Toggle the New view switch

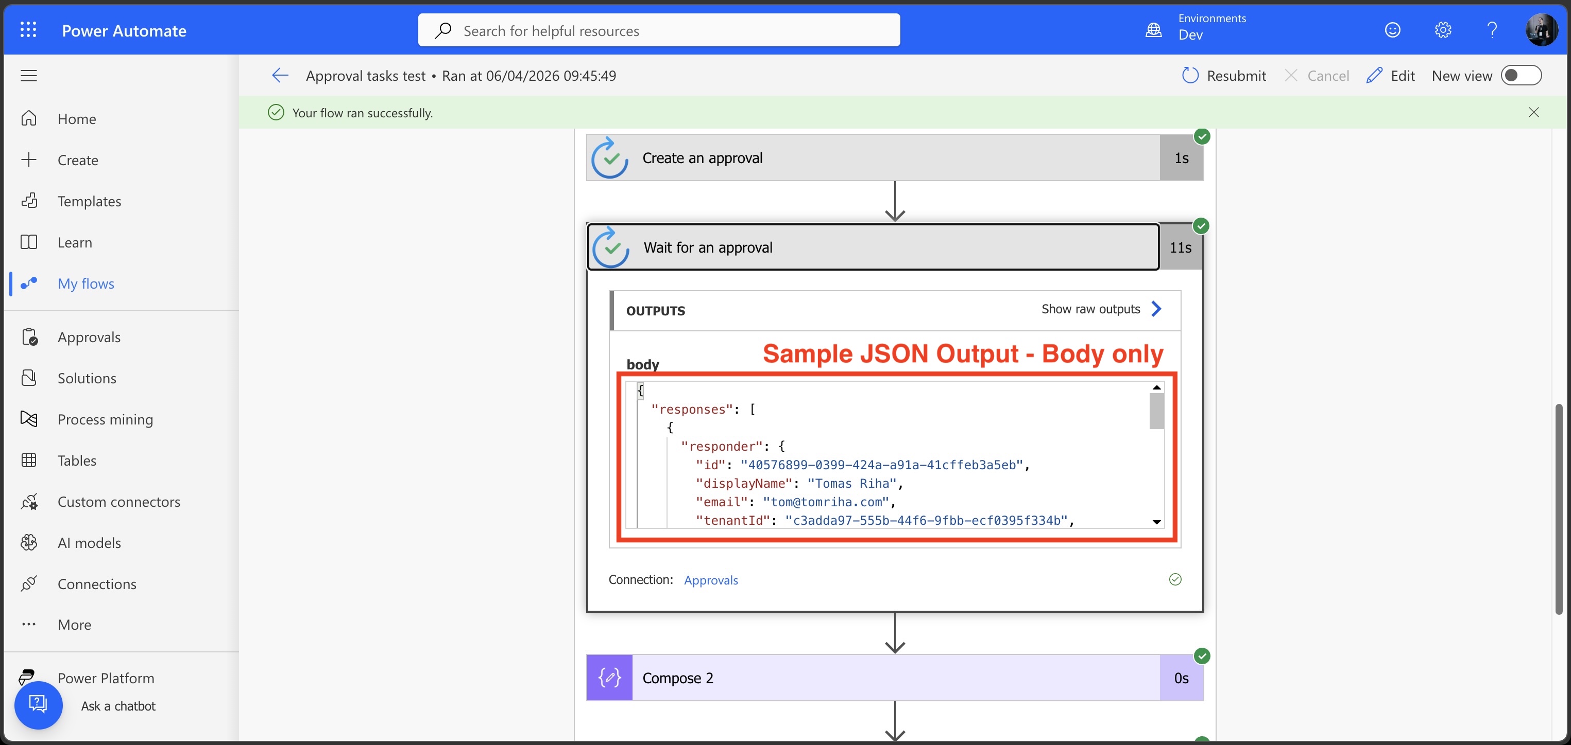point(1521,75)
